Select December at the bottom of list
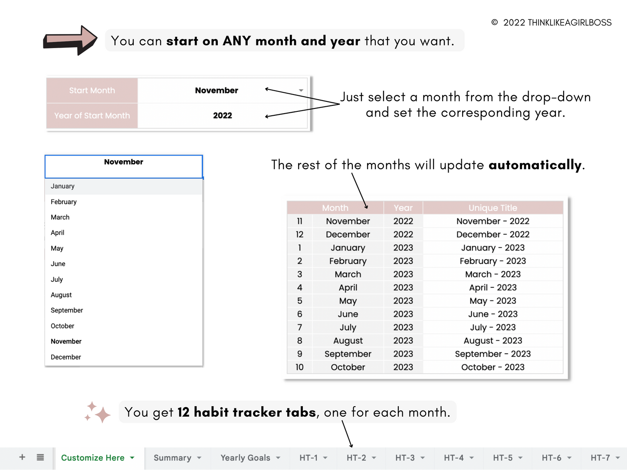This screenshot has height=470, width=627. coord(66,357)
